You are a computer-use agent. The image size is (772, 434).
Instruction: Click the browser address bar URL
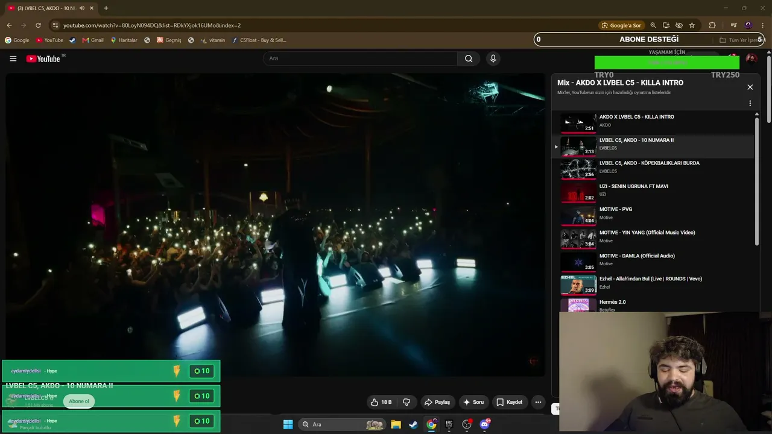152,25
